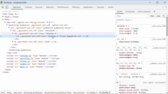Select app-root in the breadcrumb bar
Viewport: 168px width, 94px height.
(18, 92)
